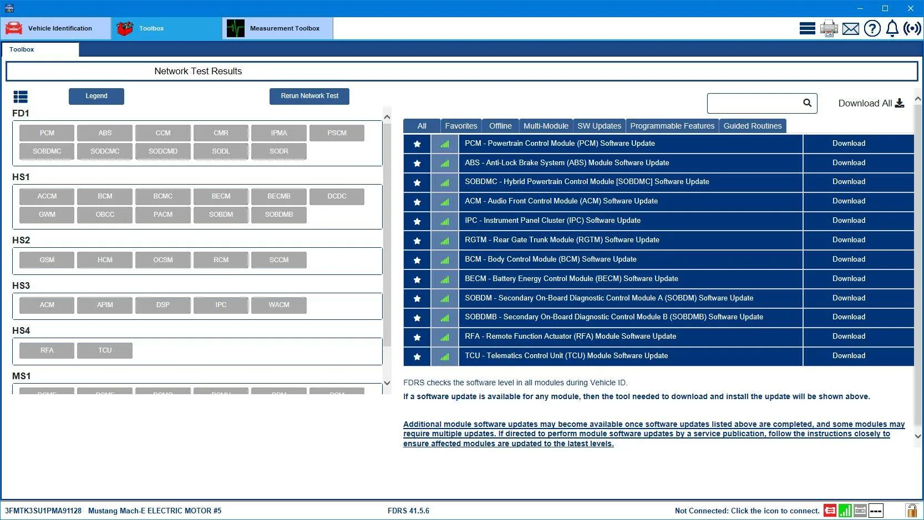Click Rerun Network Test
The image size is (924, 520).
[x=309, y=96]
